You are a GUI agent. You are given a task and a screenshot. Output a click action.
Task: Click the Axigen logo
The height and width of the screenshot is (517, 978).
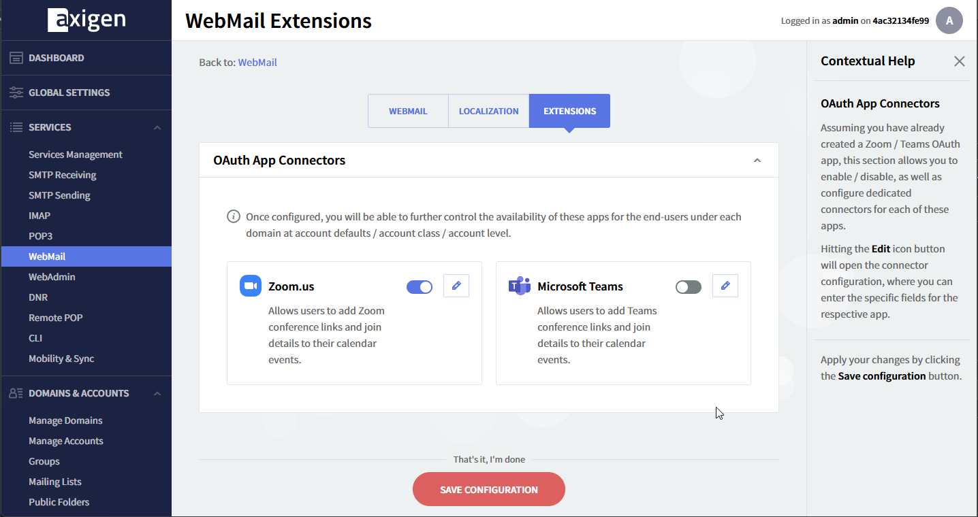86,20
